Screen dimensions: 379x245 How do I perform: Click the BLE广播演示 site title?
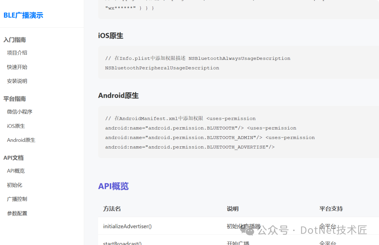click(x=23, y=15)
